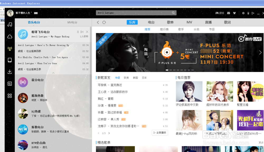Open the cloud music sidebar icon
Image resolution: width=264 pixels, height=152 pixels.
tap(10, 37)
